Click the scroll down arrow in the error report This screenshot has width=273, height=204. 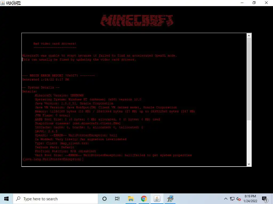click(x=249, y=164)
